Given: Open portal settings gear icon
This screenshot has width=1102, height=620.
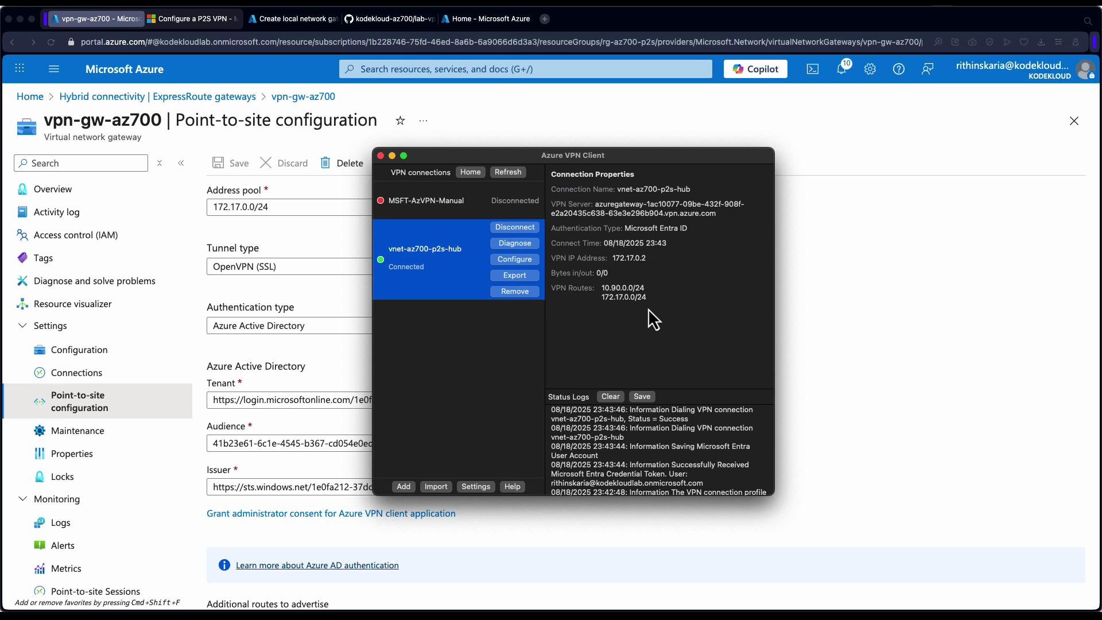Looking at the screenshot, I should coord(870,69).
